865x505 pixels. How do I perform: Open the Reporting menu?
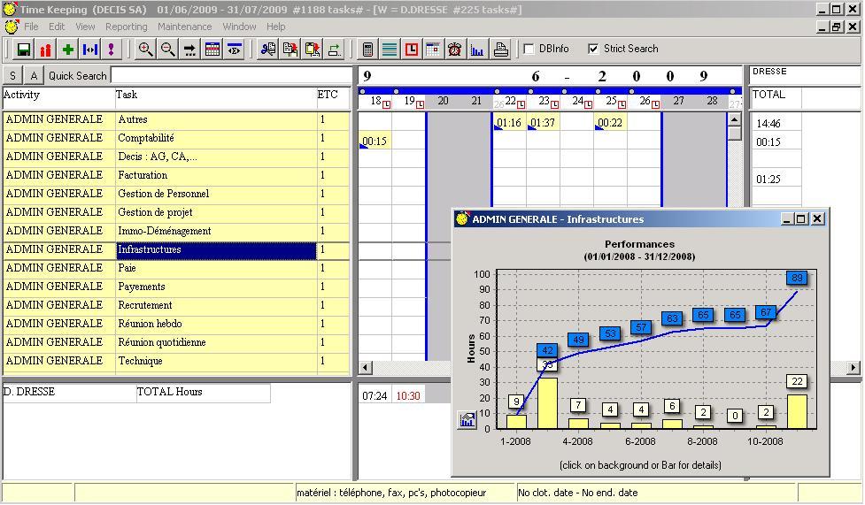point(127,27)
